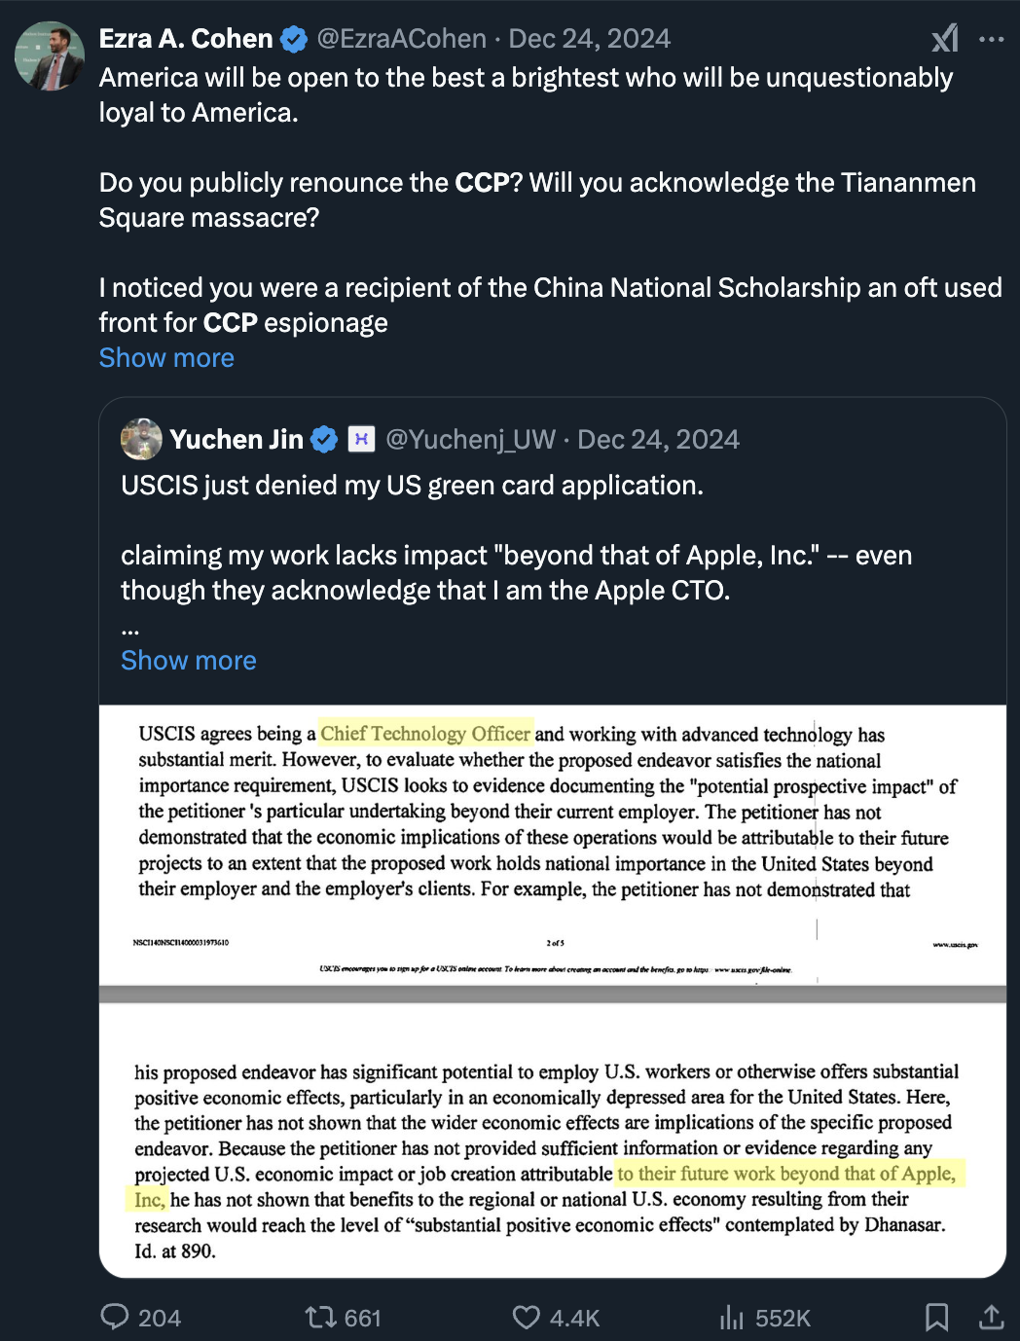Screen dimensions: 1020x1341
Task: Expand Yuchen Jin's quoted post text
Action: point(188,661)
